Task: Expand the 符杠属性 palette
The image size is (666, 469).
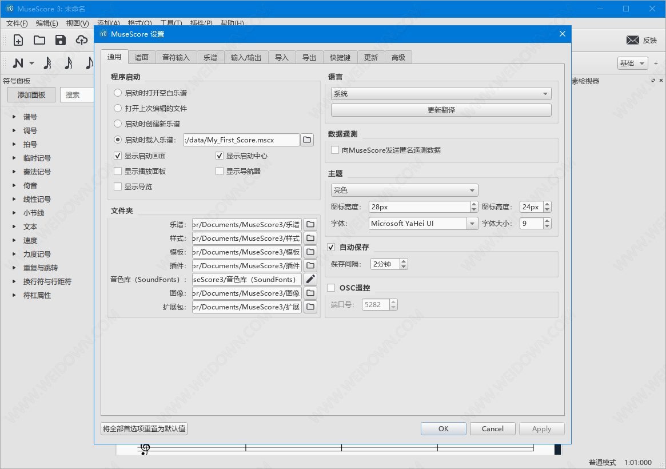Action: pos(14,295)
